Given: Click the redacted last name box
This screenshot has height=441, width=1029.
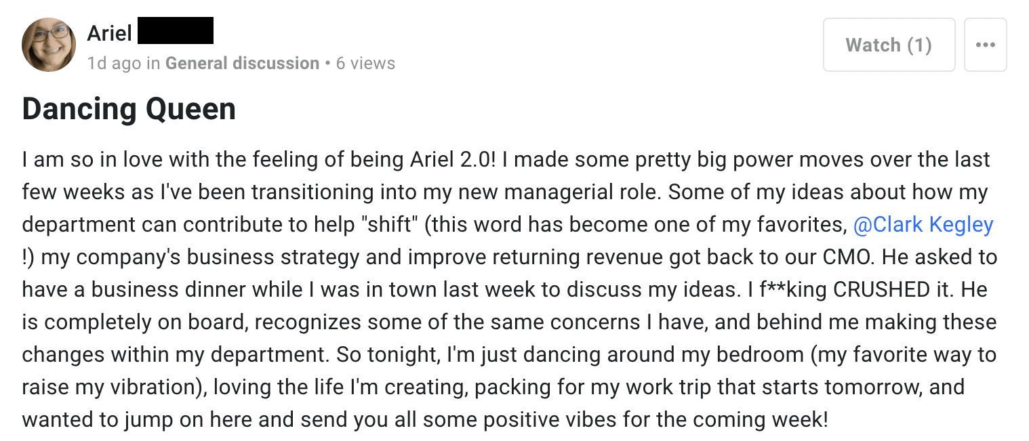Looking at the screenshot, I should click(176, 31).
